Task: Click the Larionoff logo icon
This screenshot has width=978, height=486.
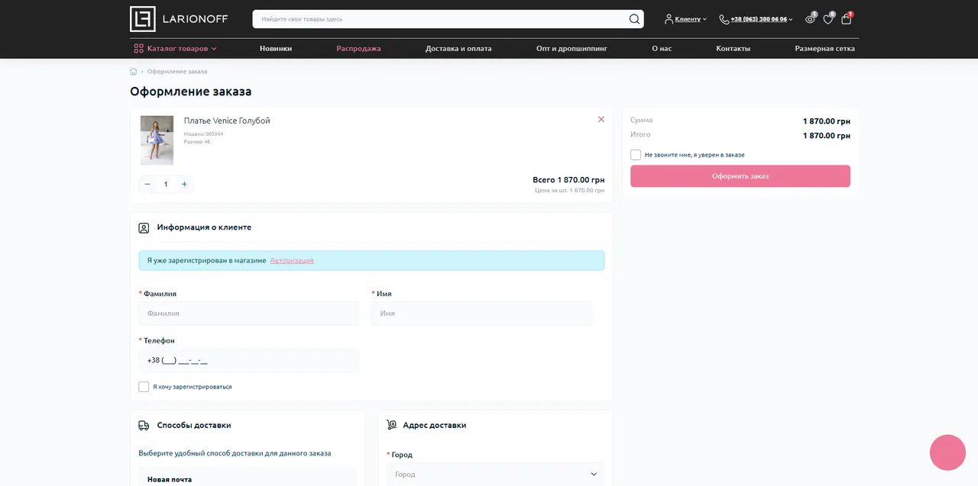Action: tap(143, 19)
